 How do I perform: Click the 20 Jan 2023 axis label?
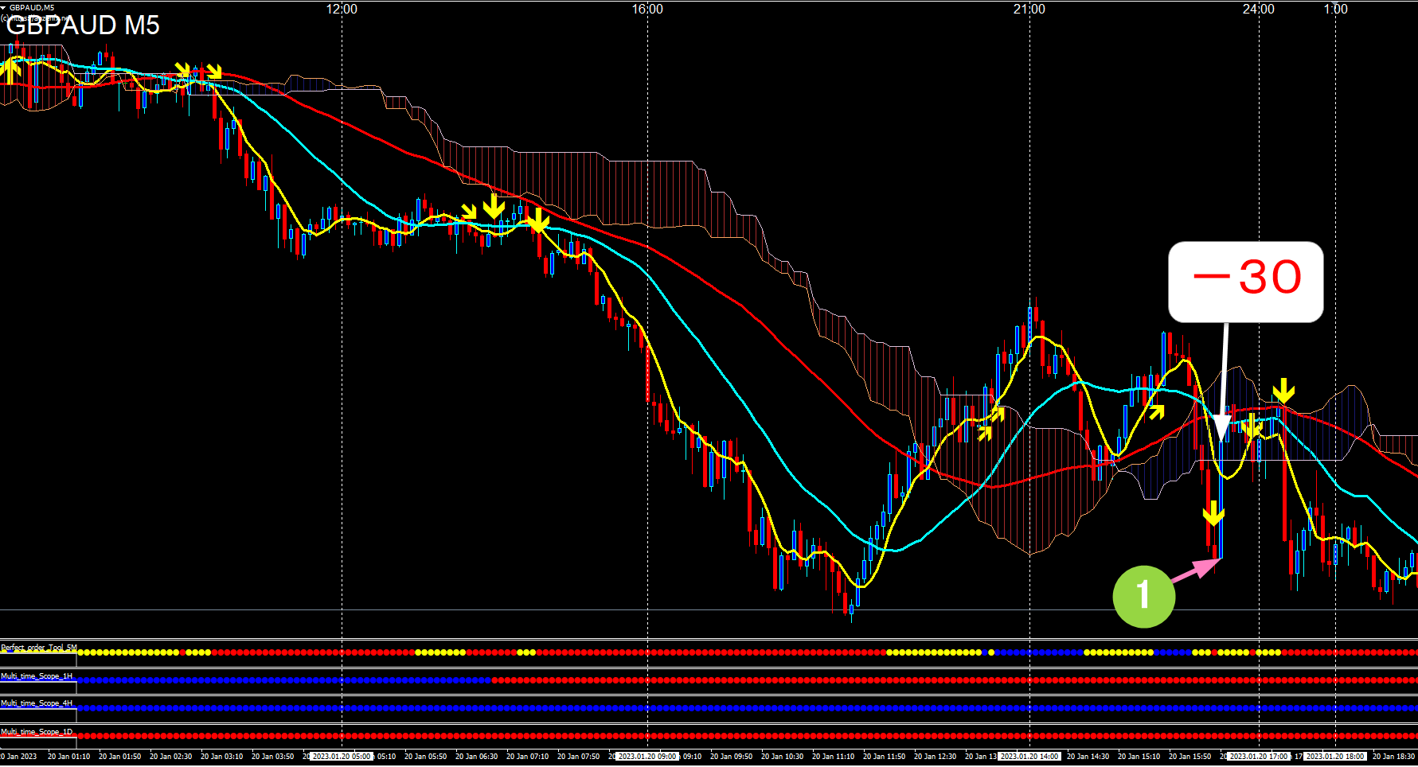18,757
